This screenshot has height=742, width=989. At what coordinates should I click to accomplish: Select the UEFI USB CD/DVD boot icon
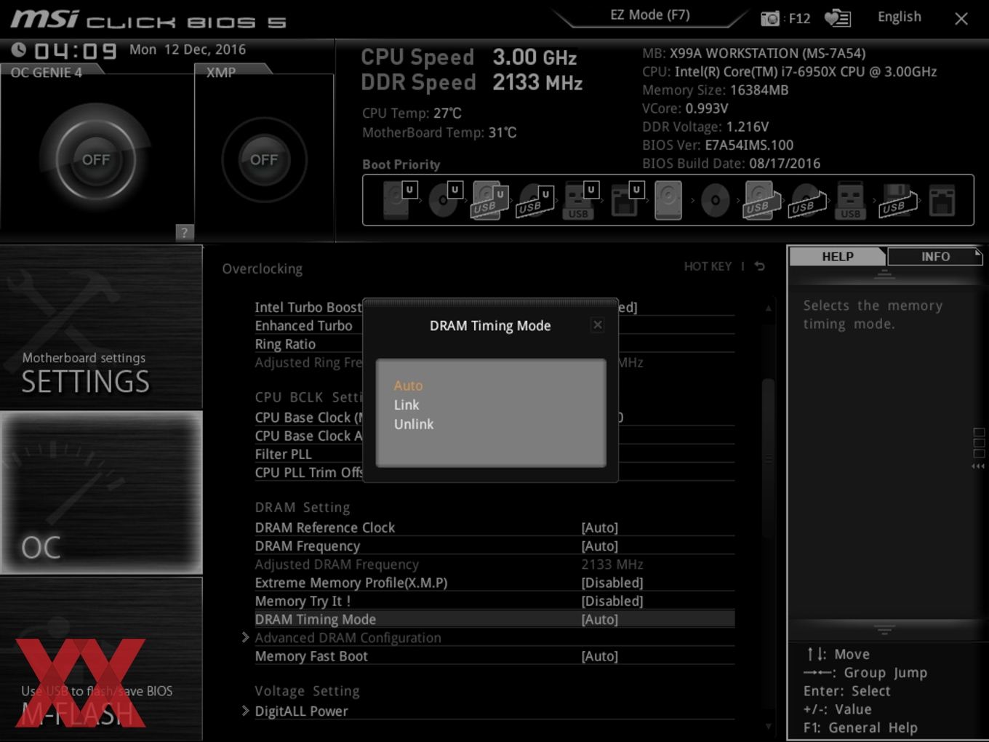(535, 201)
